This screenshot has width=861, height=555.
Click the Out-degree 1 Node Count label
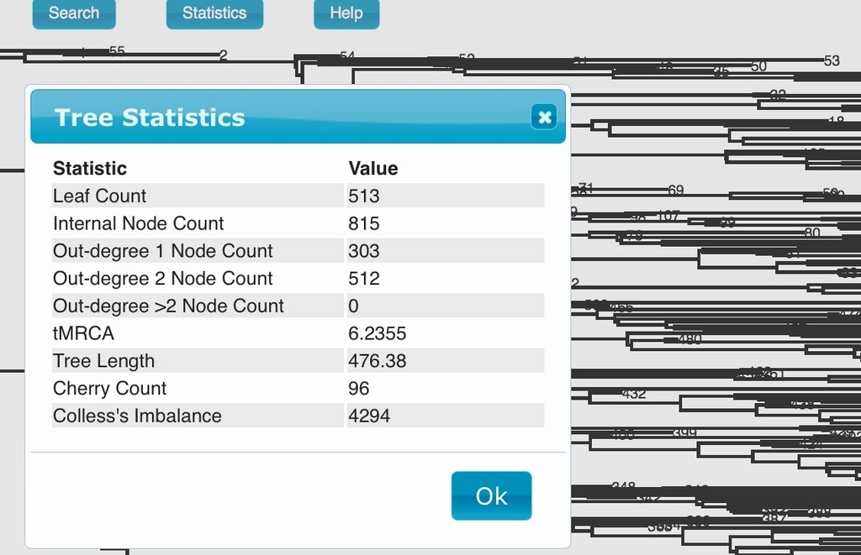[x=162, y=250]
